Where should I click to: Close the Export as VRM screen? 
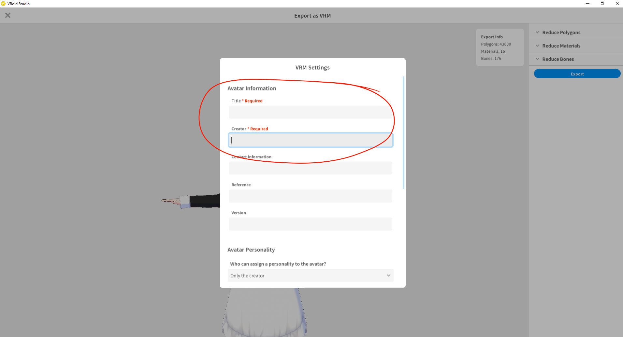pyautogui.click(x=8, y=15)
